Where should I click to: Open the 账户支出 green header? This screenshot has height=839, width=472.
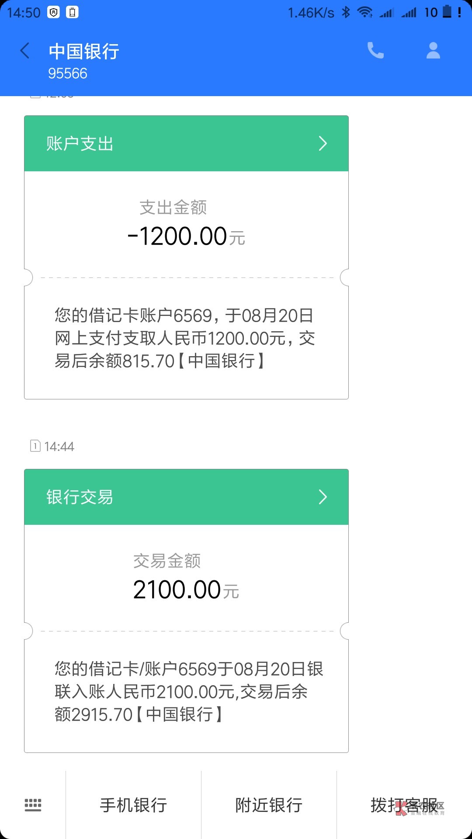click(x=175, y=143)
